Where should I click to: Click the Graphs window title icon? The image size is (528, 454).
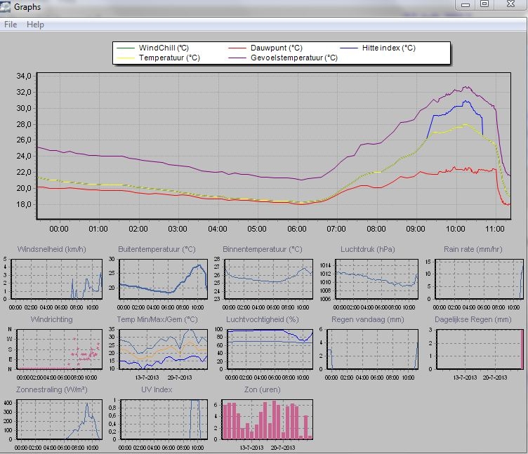tap(5, 7)
